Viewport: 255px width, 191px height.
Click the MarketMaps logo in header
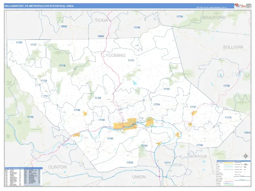pos(240,6)
